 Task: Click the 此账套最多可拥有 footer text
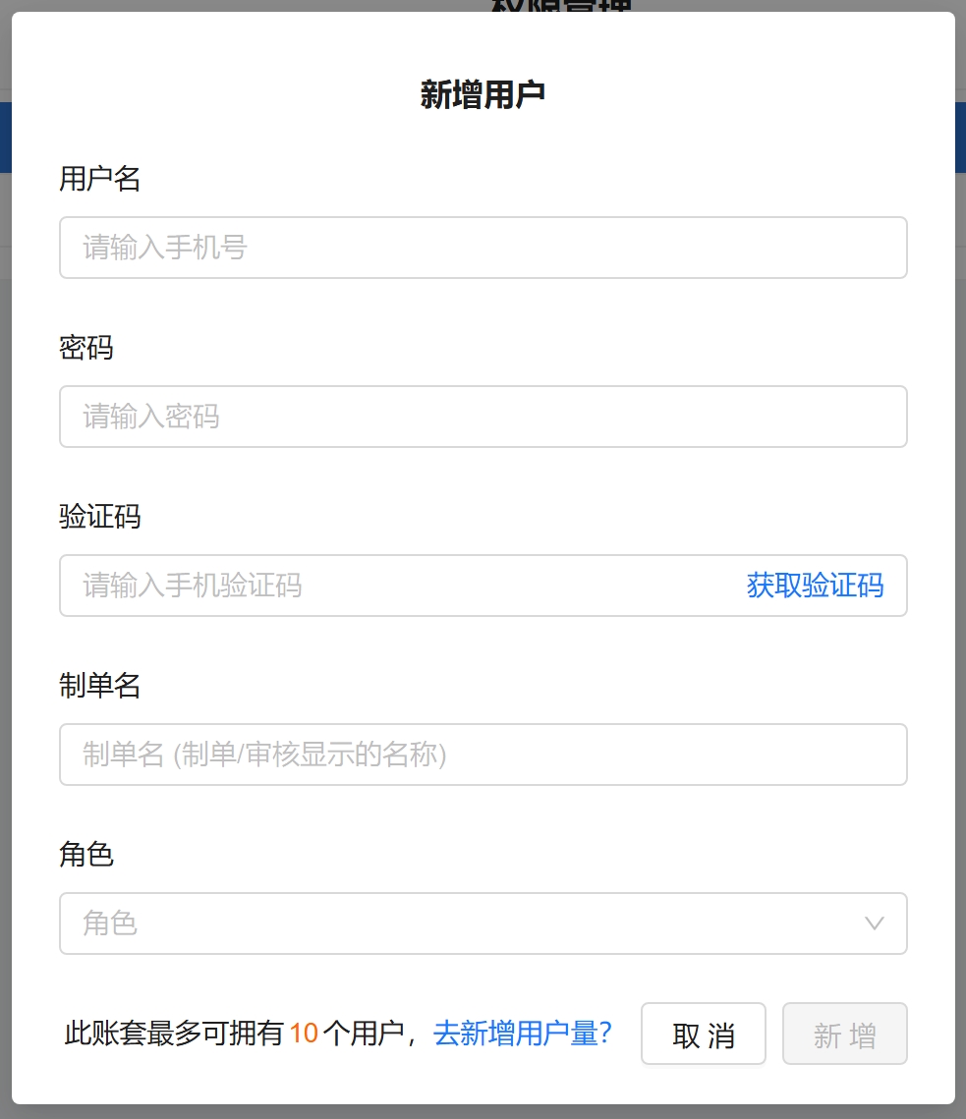(174, 1034)
